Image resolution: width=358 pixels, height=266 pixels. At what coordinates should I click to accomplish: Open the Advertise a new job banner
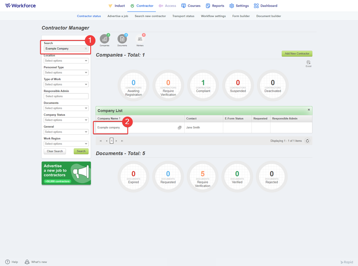pos(66,173)
